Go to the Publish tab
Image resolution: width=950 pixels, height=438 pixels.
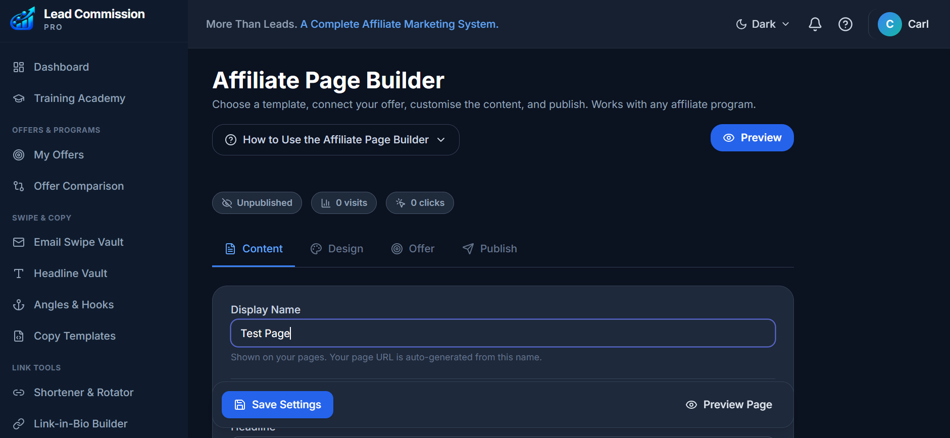[x=490, y=249]
